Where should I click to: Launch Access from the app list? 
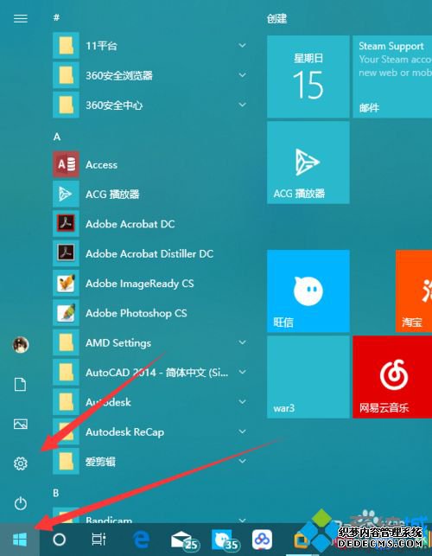click(150, 164)
